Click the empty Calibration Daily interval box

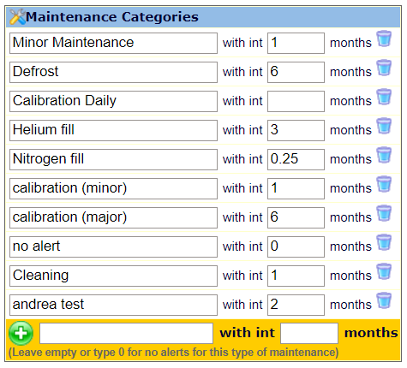(296, 101)
